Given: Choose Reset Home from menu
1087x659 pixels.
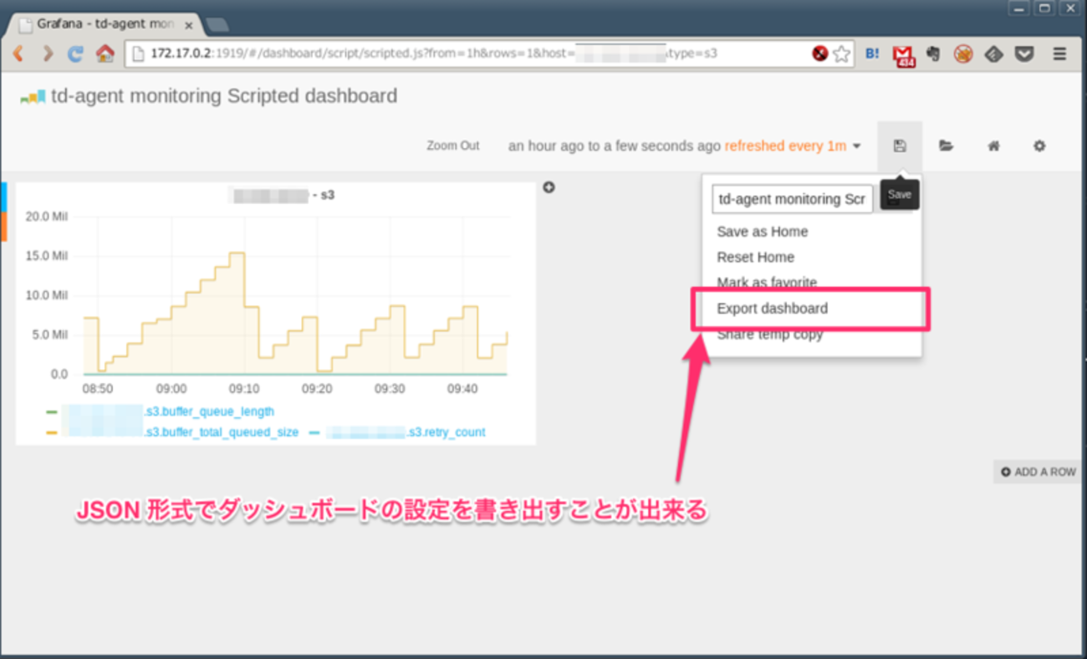Looking at the screenshot, I should pyautogui.click(x=756, y=258).
